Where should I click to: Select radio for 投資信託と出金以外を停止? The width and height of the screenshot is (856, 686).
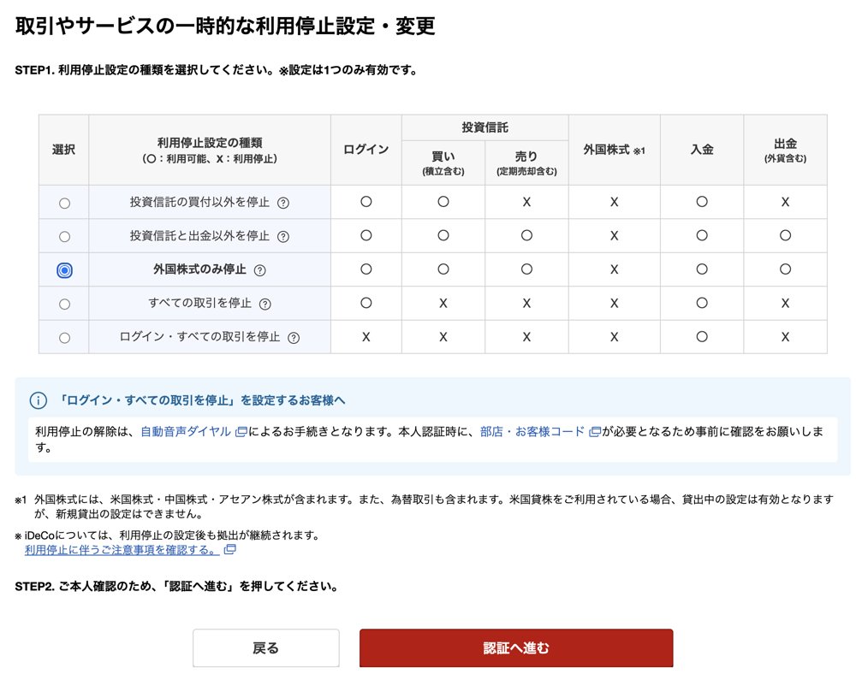point(64,237)
